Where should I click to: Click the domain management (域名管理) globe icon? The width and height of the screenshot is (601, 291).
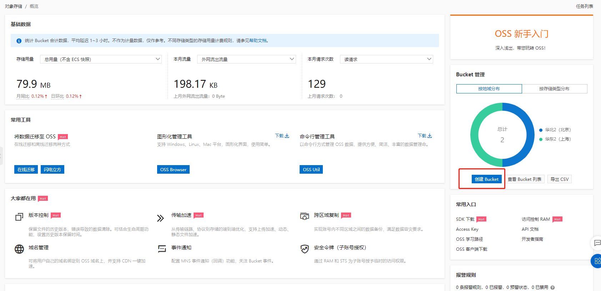19,249
